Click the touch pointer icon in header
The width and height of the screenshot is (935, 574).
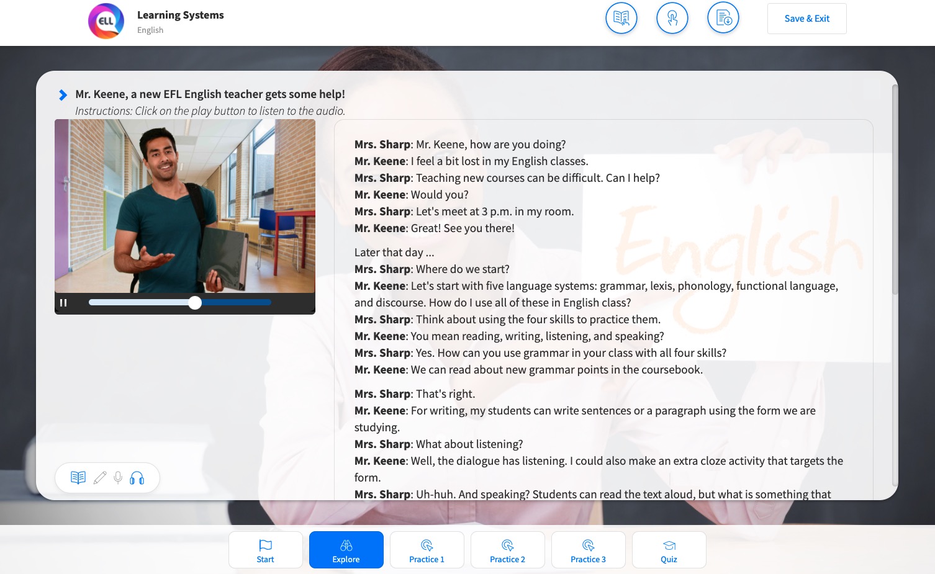click(672, 18)
